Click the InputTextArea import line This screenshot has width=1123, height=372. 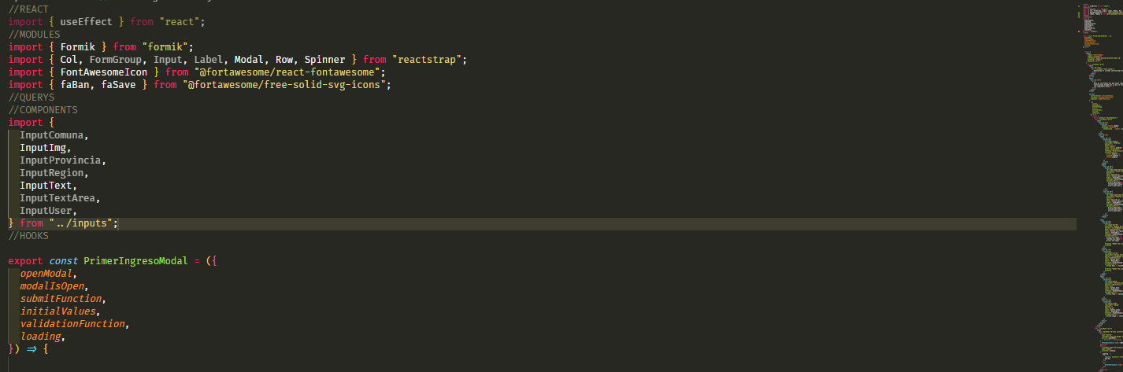tap(57, 198)
